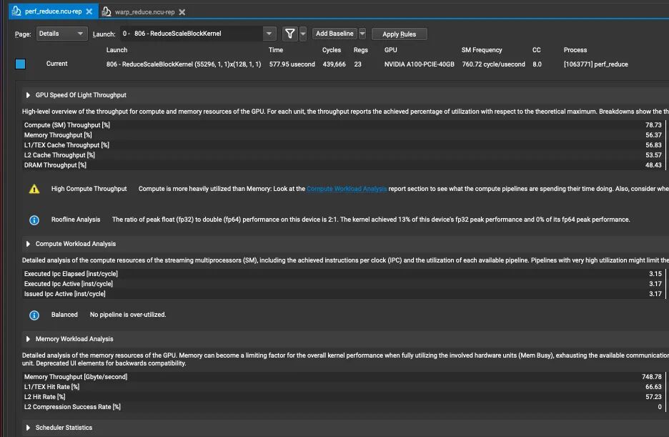Click the Apply Rules button
Screen dimensions: 669x437
(399, 34)
